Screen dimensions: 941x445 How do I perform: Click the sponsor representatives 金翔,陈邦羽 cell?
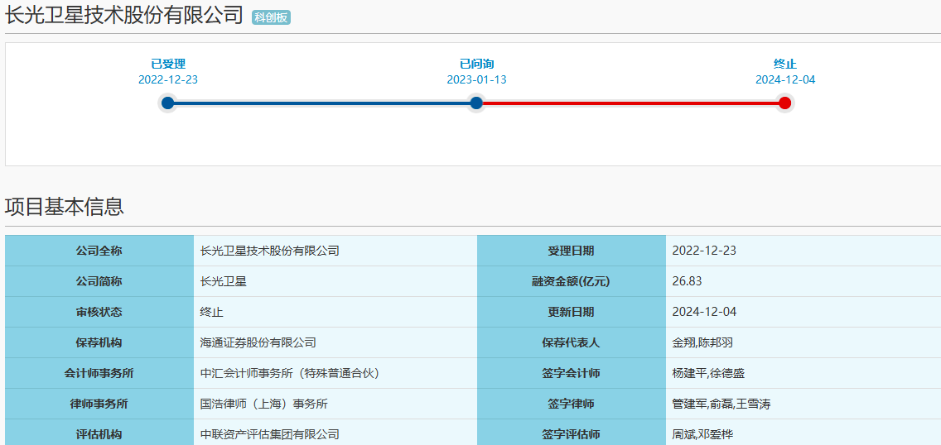pos(702,342)
